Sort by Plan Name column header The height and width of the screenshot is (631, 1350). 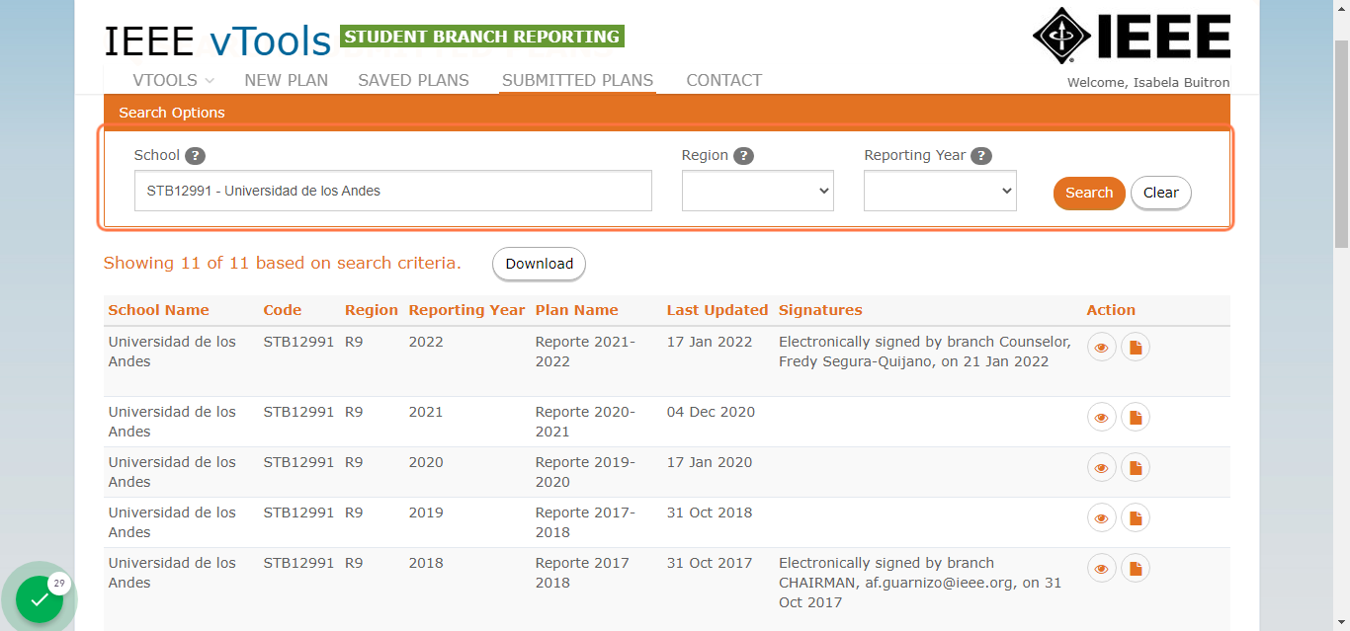click(577, 310)
